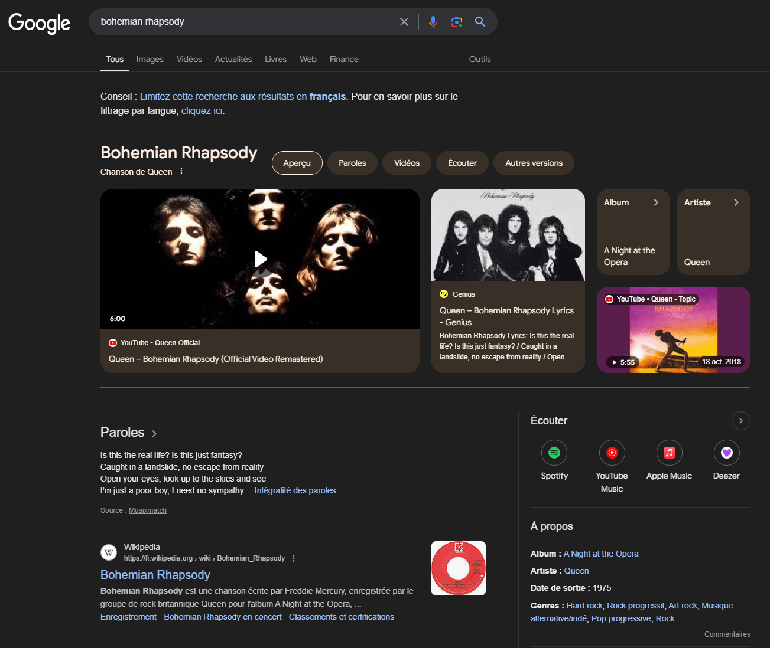Select the Vidéos chip under Bohemian Rhapsody
Screen dimensions: 770x648
point(407,163)
